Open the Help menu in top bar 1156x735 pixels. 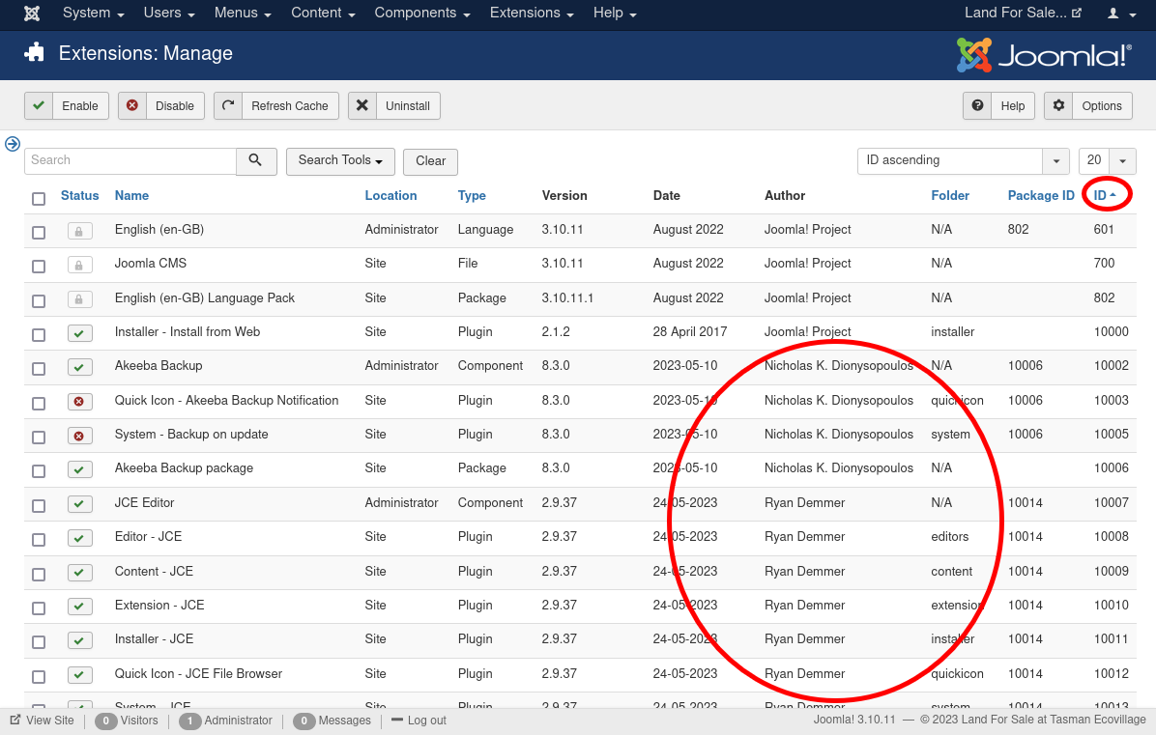pyautogui.click(x=615, y=14)
